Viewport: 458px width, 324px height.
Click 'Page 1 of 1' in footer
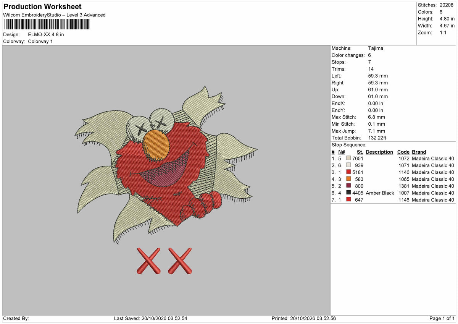coord(442,318)
